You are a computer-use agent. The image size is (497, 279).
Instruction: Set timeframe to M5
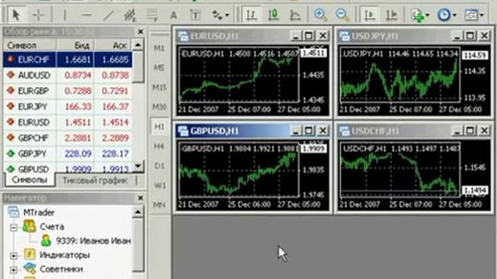(x=159, y=67)
